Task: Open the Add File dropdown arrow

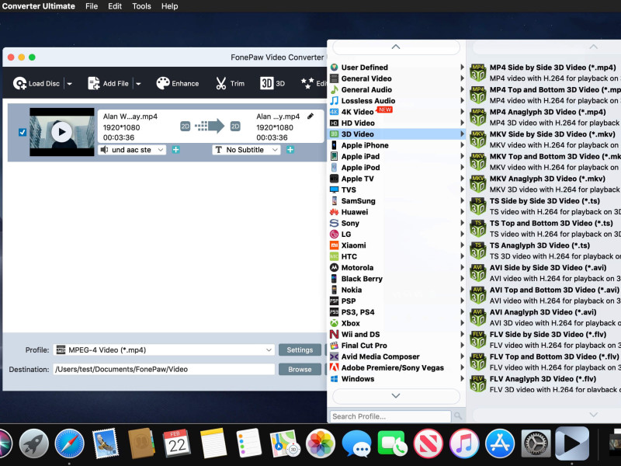Action: [x=138, y=84]
